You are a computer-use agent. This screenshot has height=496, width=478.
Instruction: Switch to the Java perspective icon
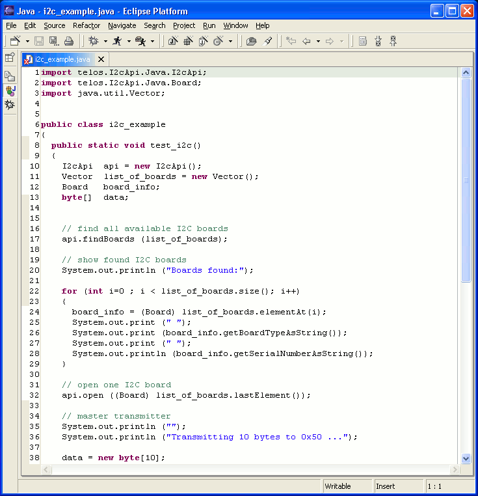tap(10, 90)
